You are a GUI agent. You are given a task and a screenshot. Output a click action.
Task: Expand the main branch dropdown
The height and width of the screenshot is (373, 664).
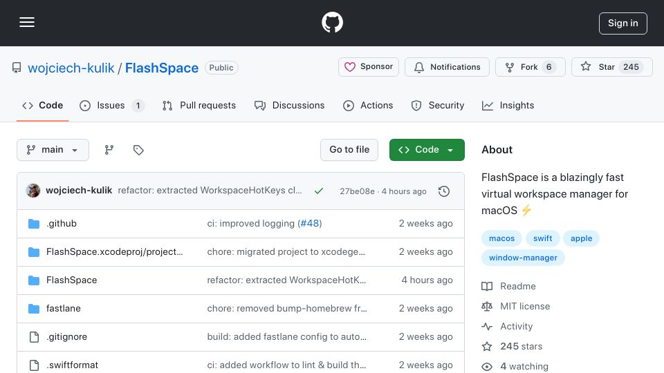tap(53, 150)
